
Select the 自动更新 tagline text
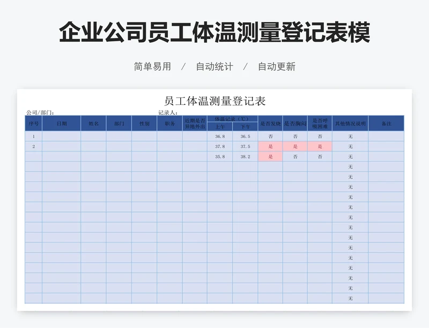[x=277, y=67]
